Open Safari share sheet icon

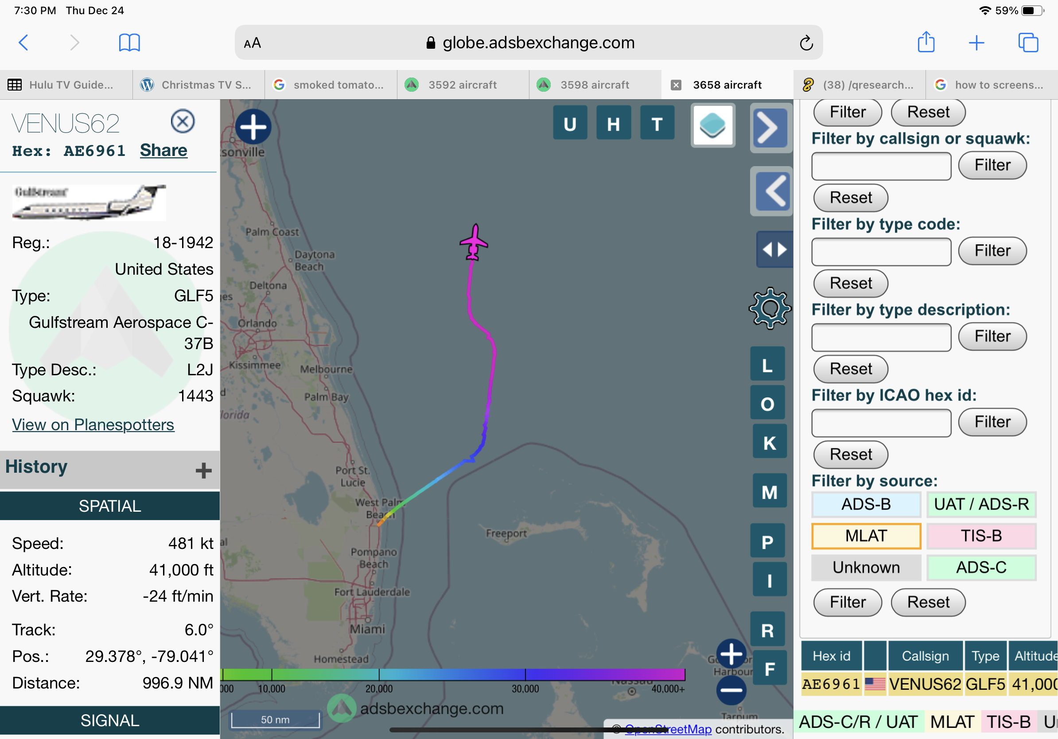[926, 42]
